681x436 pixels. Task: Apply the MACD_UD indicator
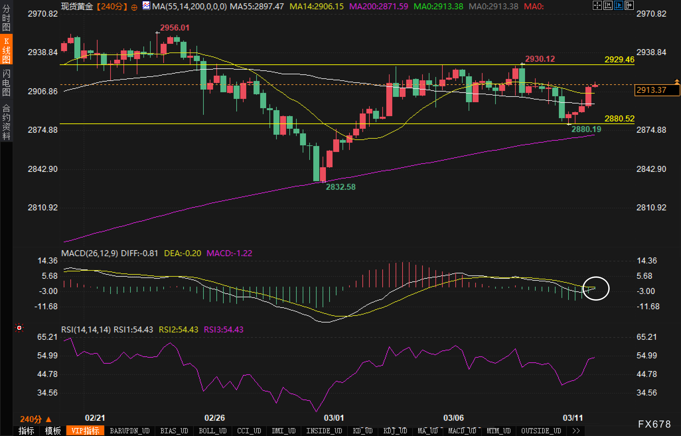(462, 431)
